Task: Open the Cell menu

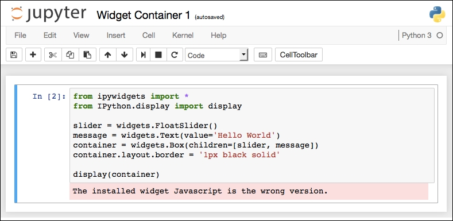Action: tap(149, 35)
